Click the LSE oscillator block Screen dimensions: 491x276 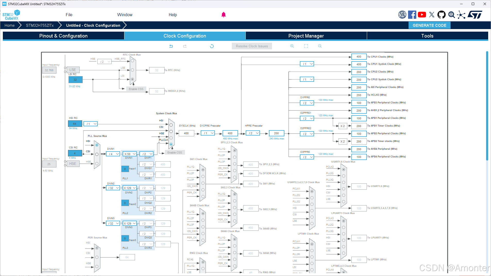(73, 70)
